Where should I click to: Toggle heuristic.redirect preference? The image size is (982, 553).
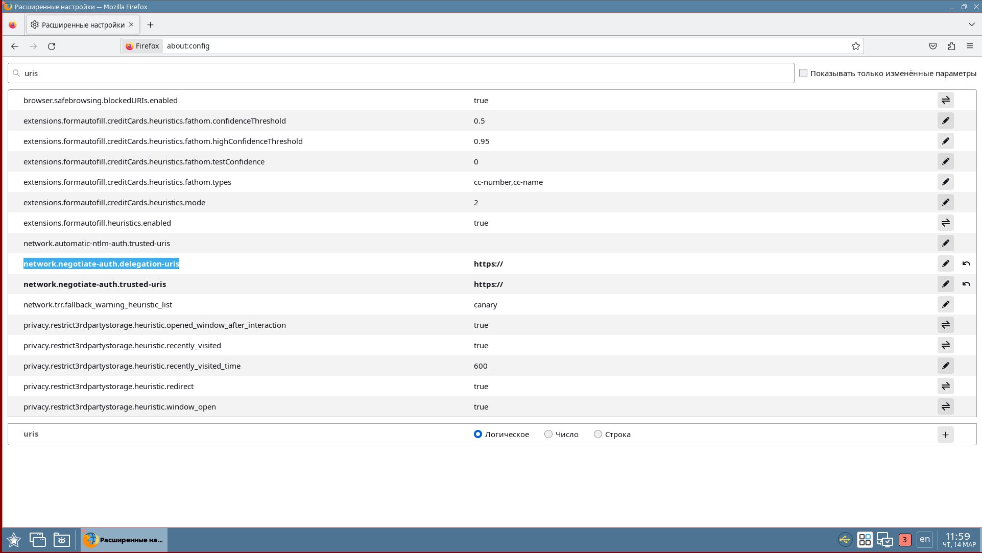945,386
